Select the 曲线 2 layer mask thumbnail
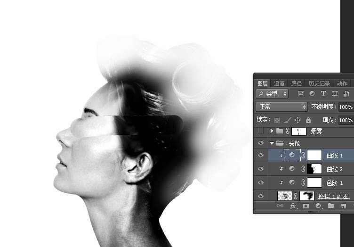Screen dimensions: 354x247 click(314, 169)
